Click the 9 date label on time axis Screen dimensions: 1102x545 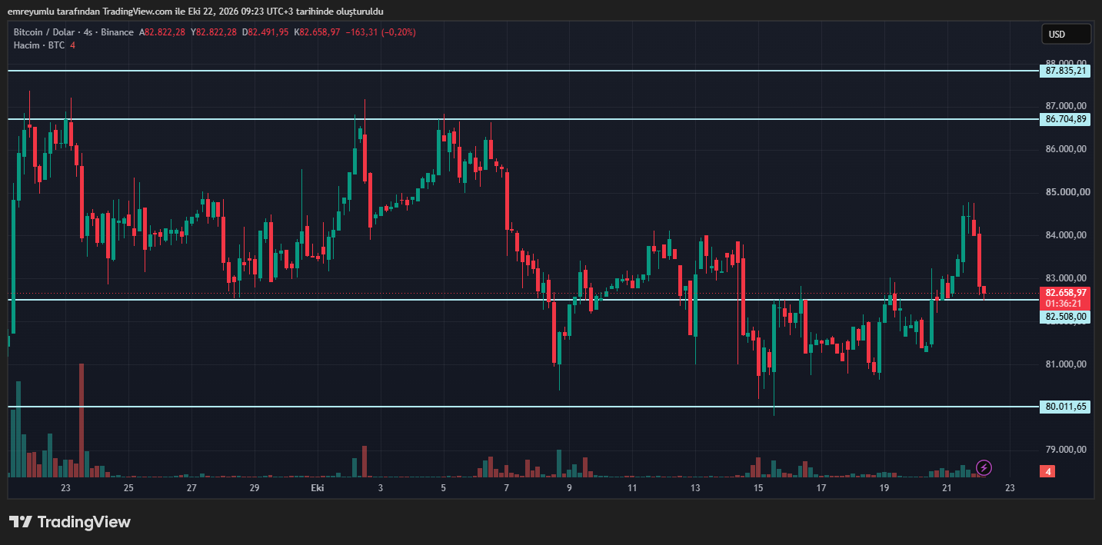pos(569,488)
